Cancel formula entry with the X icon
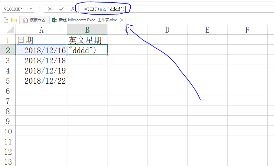 tap(50, 9)
